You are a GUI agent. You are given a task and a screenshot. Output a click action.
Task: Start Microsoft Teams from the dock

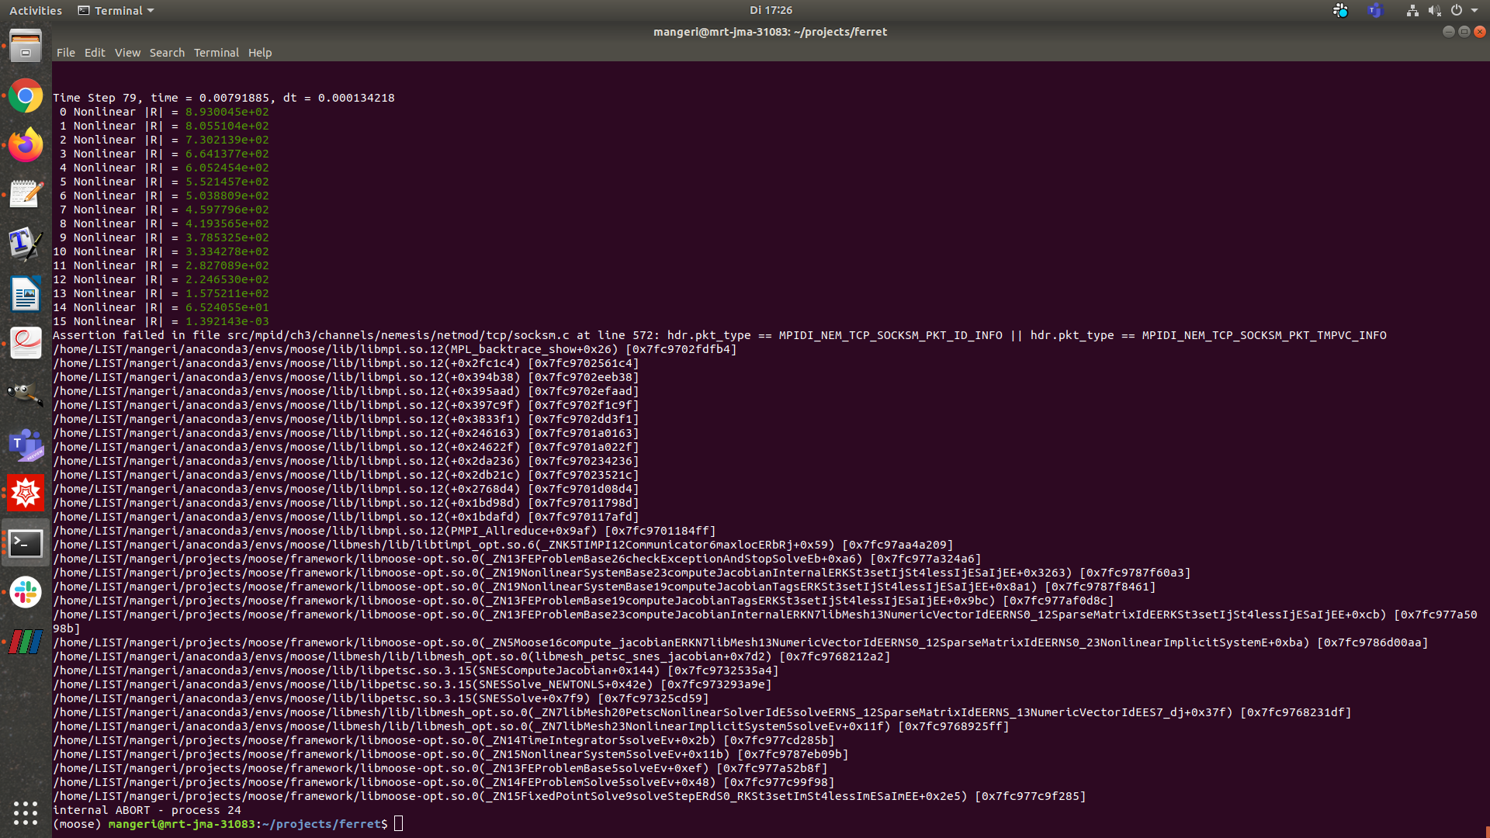(26, 446)
